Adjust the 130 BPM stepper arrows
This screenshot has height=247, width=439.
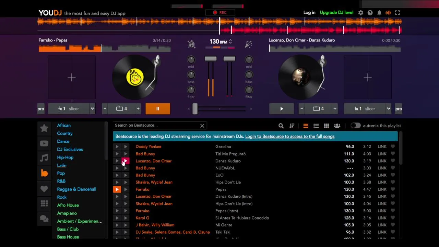pyautogui.click(x=230, y=42)
